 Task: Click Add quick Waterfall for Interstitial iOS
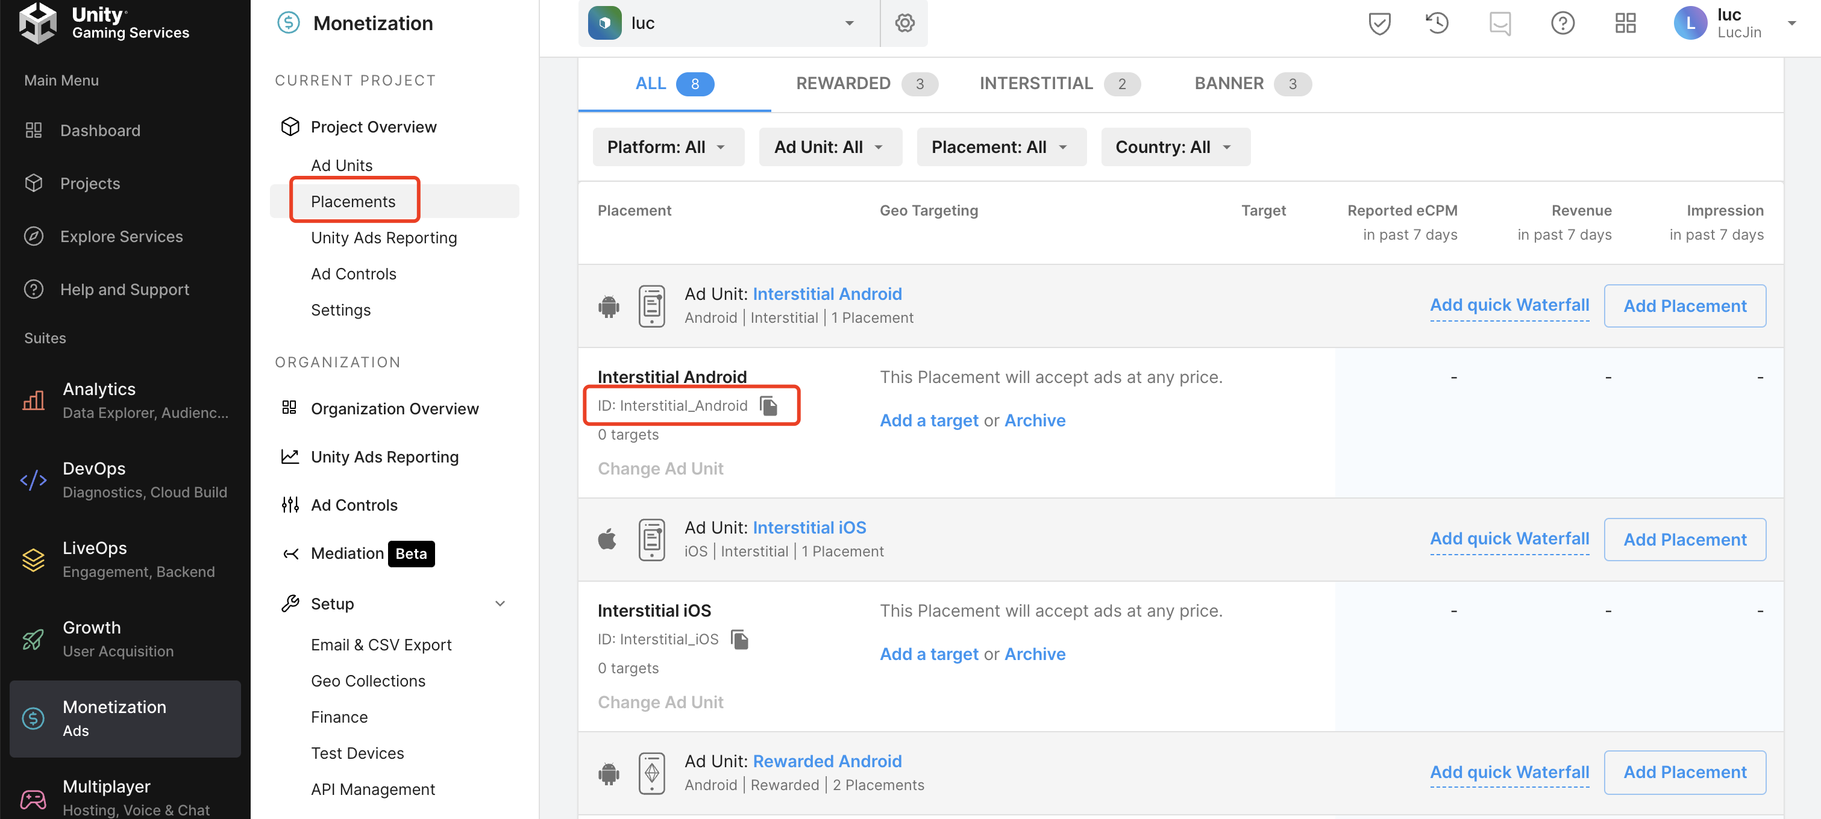(x=1509, y=538)
